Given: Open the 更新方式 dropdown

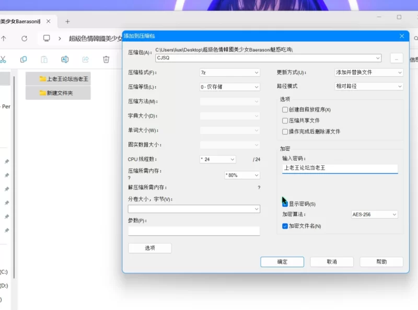Looking at the screenshot, I should coord(369,73).
